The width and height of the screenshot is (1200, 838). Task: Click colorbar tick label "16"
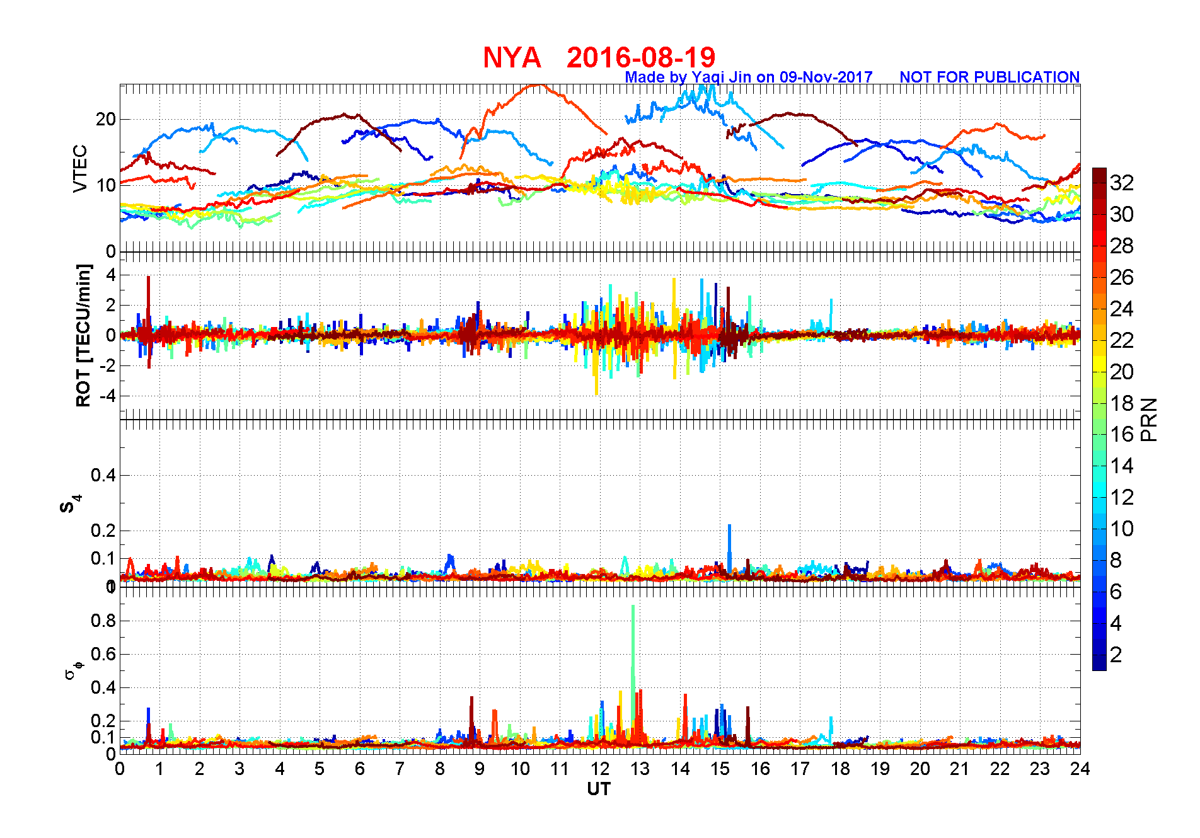click(x=1122, y=434)
